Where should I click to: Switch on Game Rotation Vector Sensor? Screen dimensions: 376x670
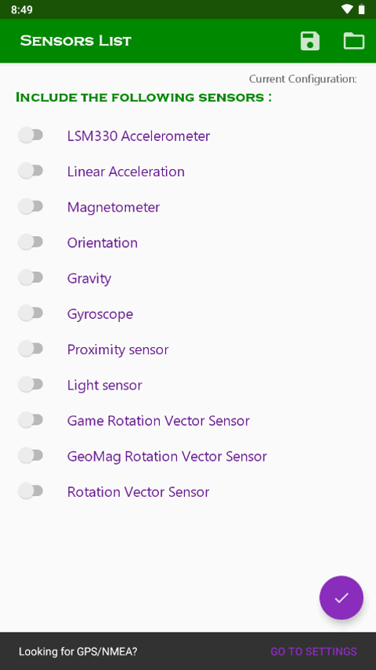[31, 420]
